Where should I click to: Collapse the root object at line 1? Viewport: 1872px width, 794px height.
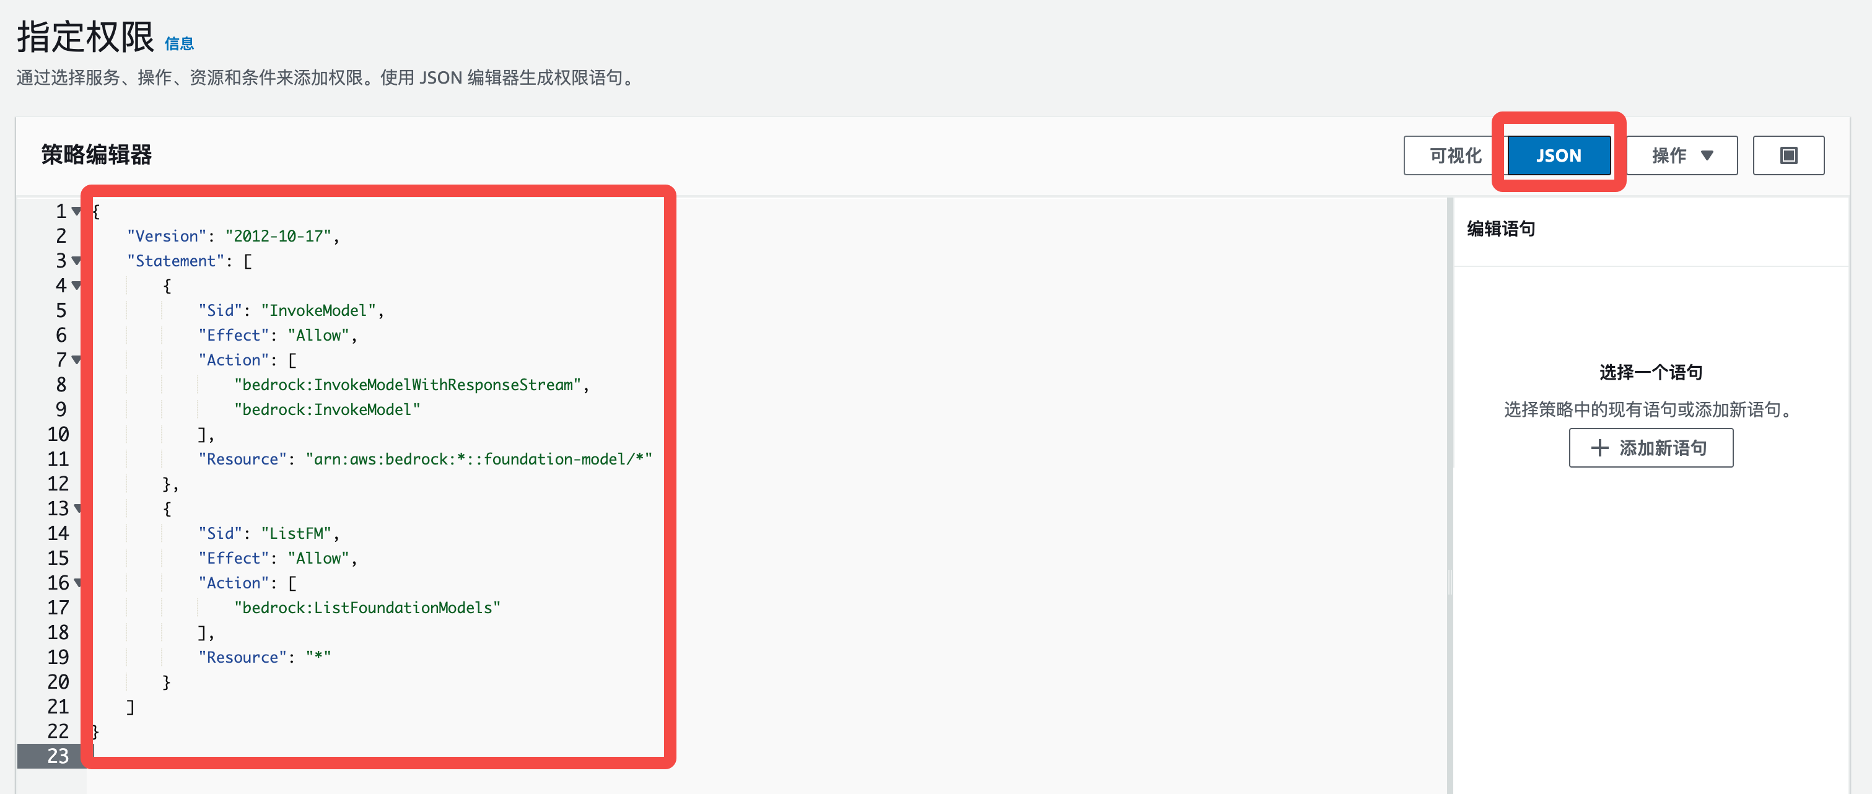pyautogui.click(x=76, y=211)
